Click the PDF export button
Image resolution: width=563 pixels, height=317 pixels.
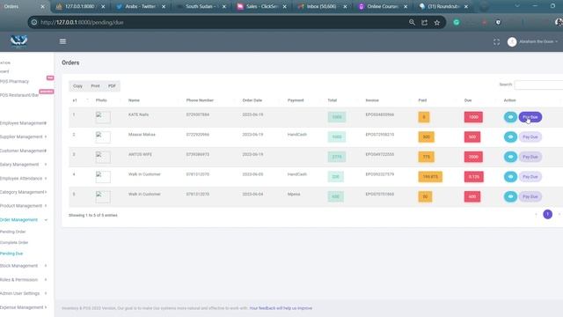pos(112,86)
